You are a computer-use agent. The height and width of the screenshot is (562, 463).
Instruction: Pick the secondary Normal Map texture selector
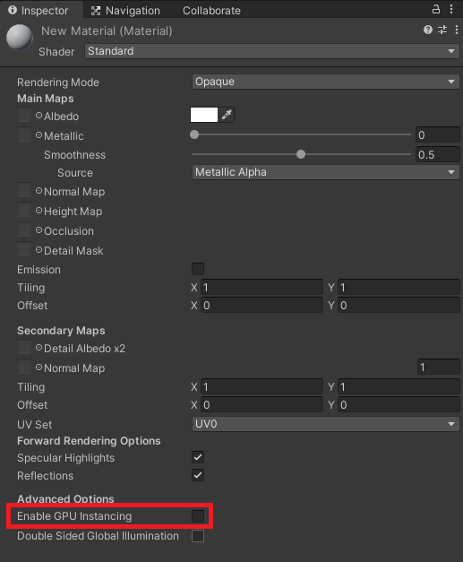(x=39, y=367)
